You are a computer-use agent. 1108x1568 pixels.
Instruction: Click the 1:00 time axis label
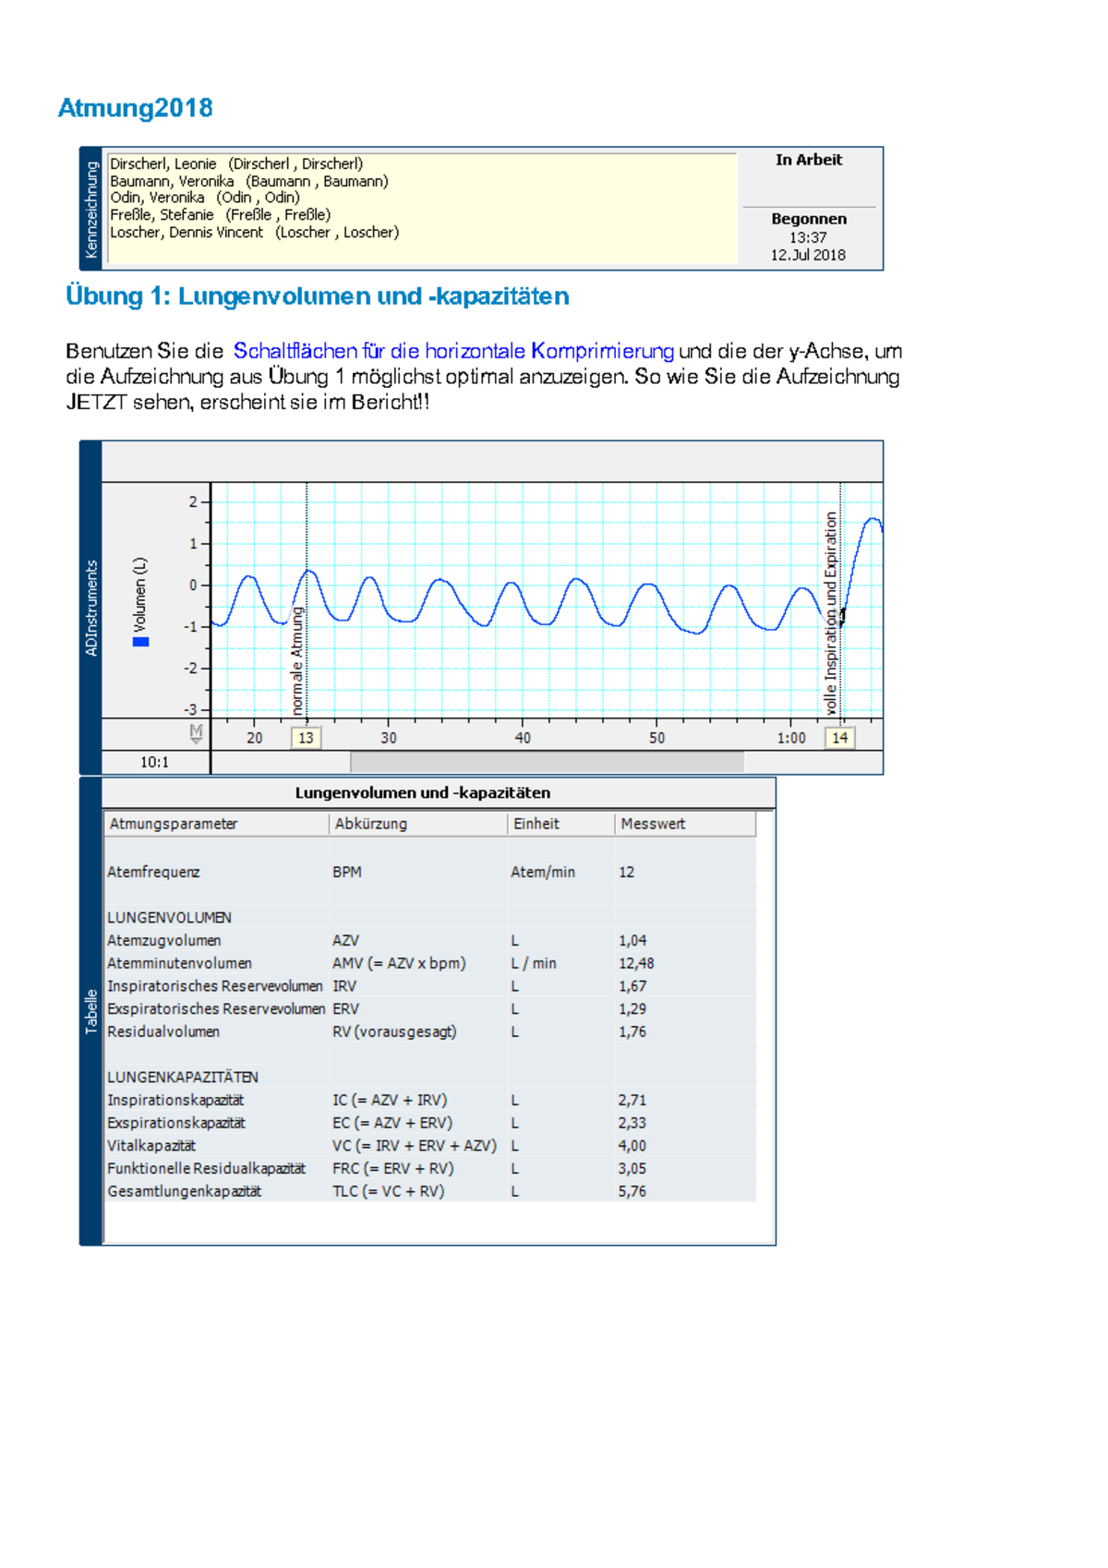tap(791, 738)
